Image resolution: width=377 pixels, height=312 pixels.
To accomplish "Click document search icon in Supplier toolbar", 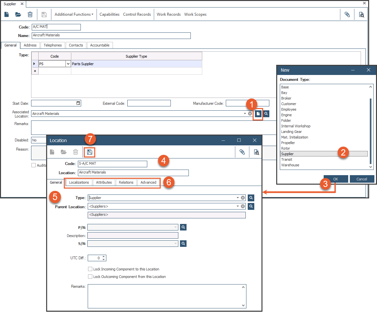I will (x=361, y=14).
